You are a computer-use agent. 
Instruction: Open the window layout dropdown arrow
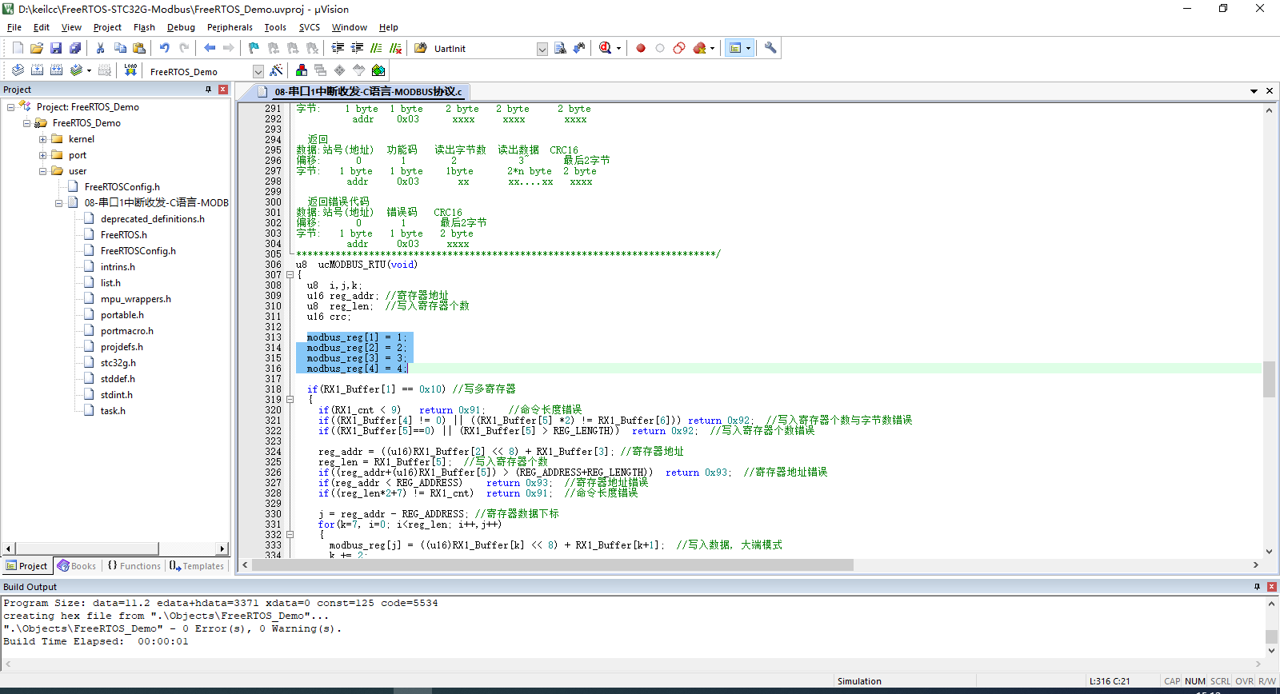coord(749,48)
